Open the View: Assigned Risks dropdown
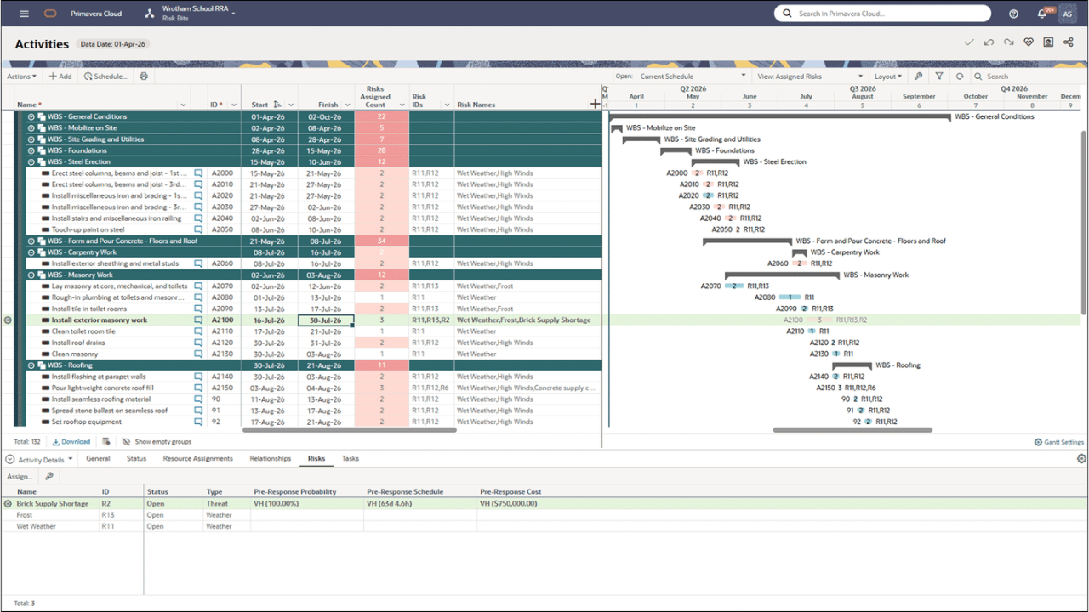The width and height of the screenshot is (1089, 612). click(811, 76)
